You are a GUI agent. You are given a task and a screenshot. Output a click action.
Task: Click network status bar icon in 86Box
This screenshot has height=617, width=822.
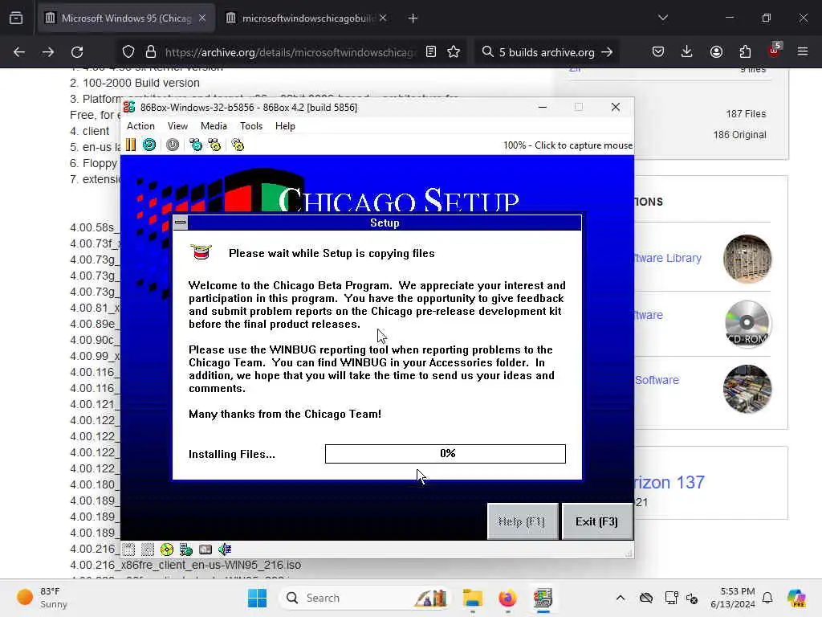tap(186, 550)
